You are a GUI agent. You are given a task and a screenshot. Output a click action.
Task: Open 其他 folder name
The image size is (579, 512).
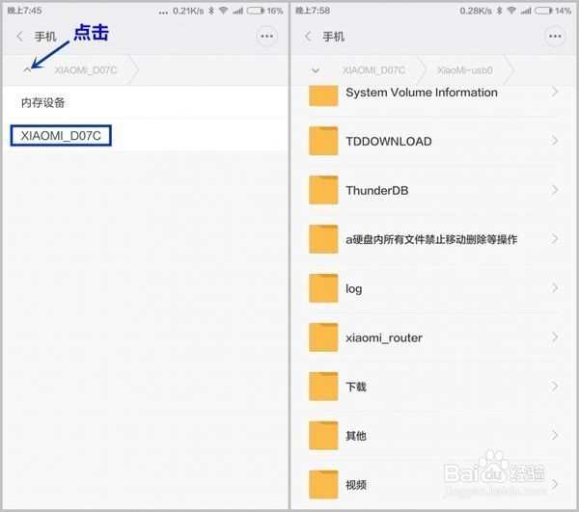point(356,436)
